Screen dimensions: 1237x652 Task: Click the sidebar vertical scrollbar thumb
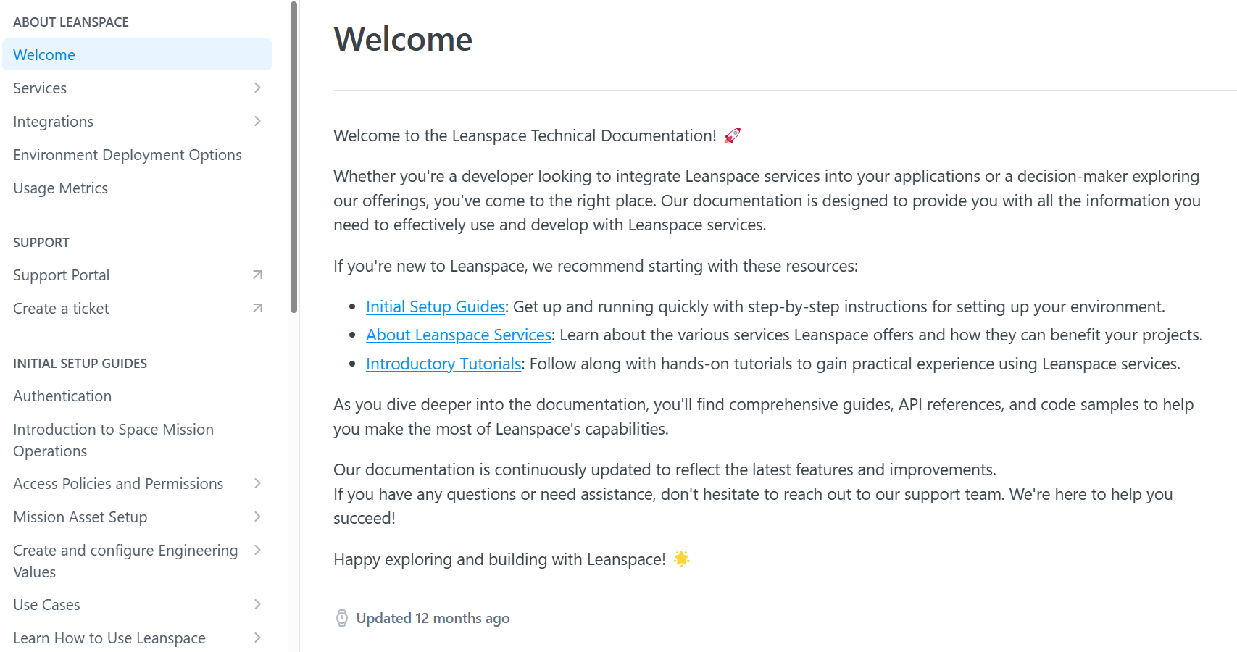(293, 156)
